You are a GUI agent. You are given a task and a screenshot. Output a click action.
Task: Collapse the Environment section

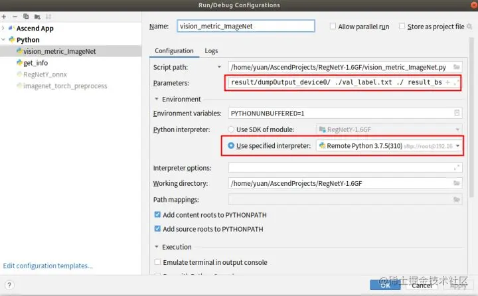click(157, 99)
